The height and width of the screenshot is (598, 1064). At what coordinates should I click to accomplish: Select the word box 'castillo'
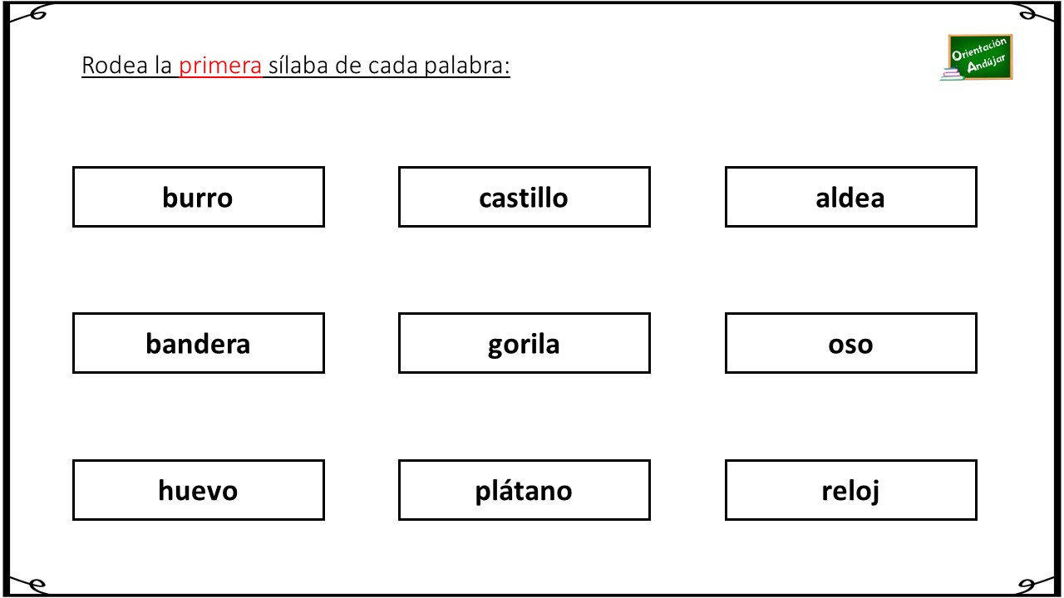[x=524, y=197]
